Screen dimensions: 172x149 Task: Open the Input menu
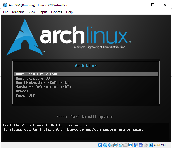43,12
